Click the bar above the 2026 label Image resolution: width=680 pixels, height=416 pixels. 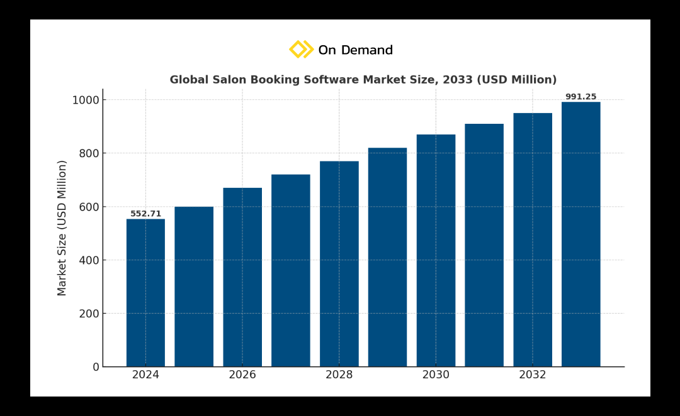[242, 276]
